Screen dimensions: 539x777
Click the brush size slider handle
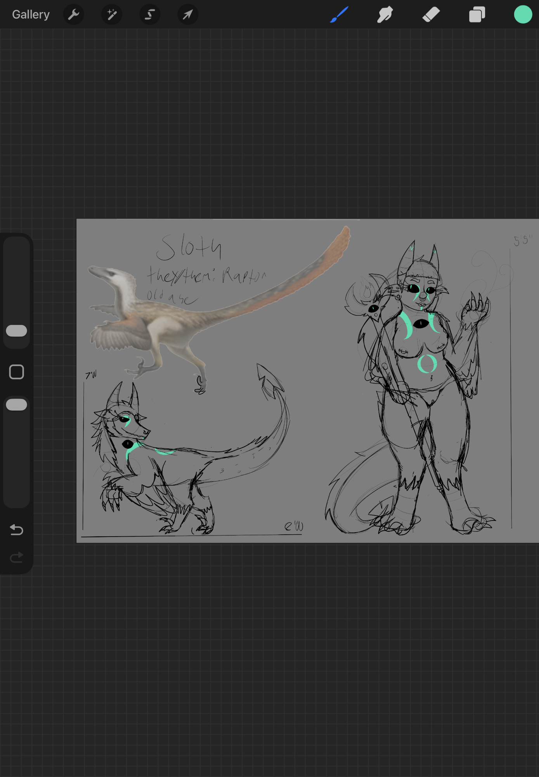point(17,331)
